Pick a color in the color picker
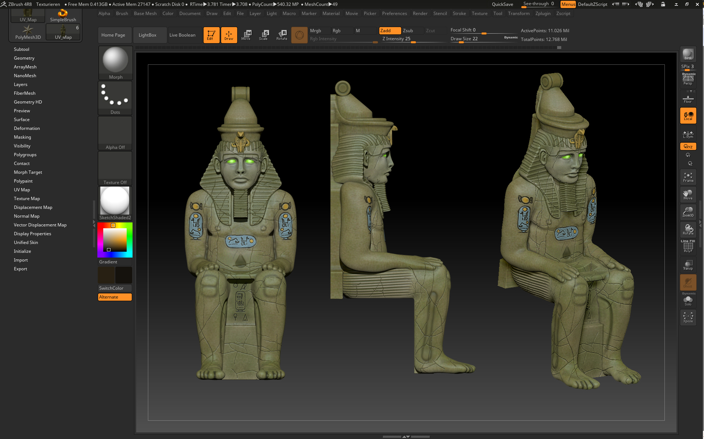 (115, 240)
